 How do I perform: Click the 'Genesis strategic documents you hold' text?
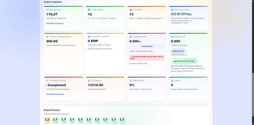click(184, 89)
